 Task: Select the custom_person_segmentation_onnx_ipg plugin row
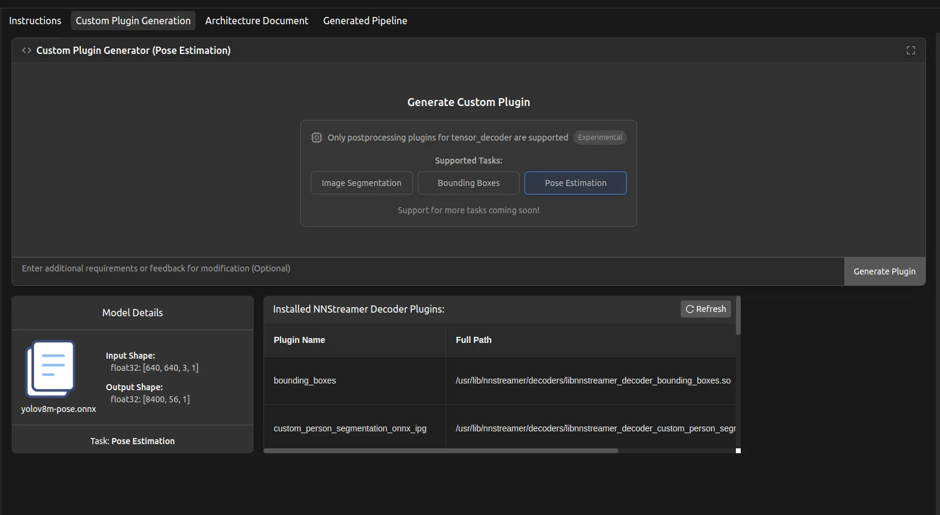coord(500,428)
